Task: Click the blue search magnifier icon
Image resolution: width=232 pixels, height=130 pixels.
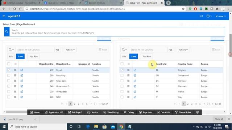Action: [x=7, y=31]
